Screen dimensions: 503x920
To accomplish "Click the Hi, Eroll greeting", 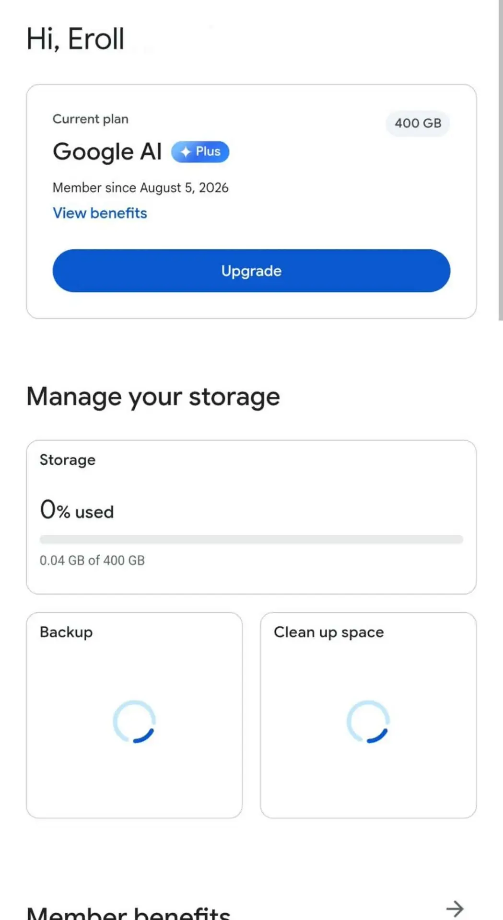I will (75, 39).
